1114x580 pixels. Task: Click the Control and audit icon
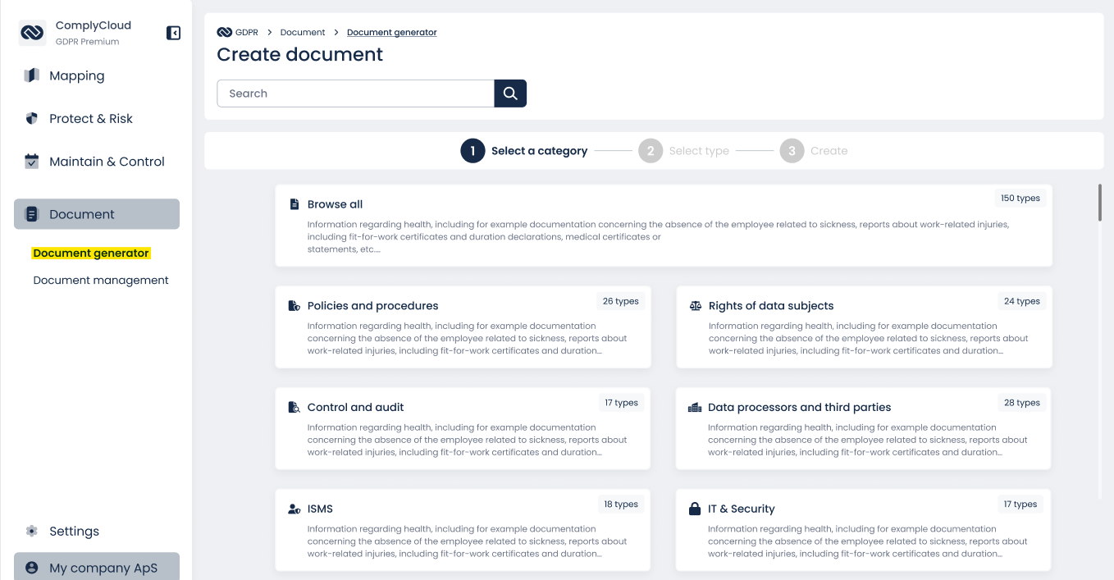294,408
